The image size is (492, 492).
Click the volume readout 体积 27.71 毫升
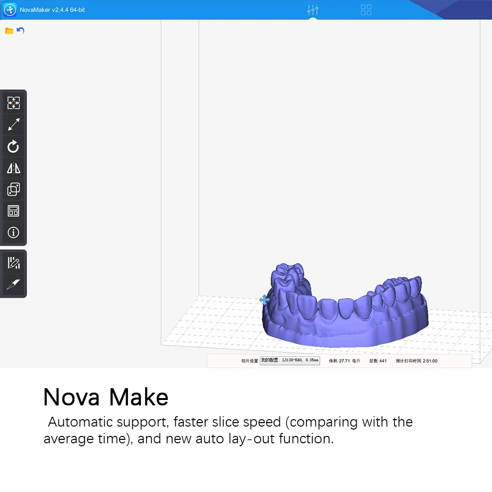(x=344, y=361)
